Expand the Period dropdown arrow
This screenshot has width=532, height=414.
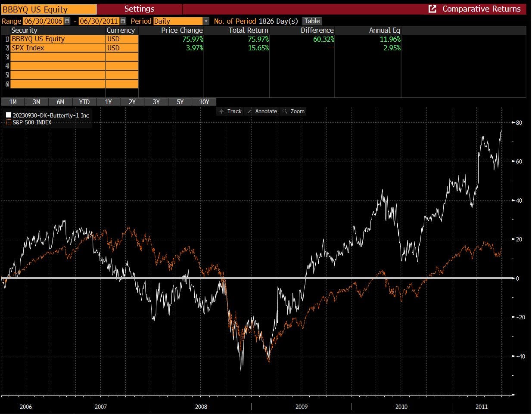pyautogui.click(x=206, y=21)
